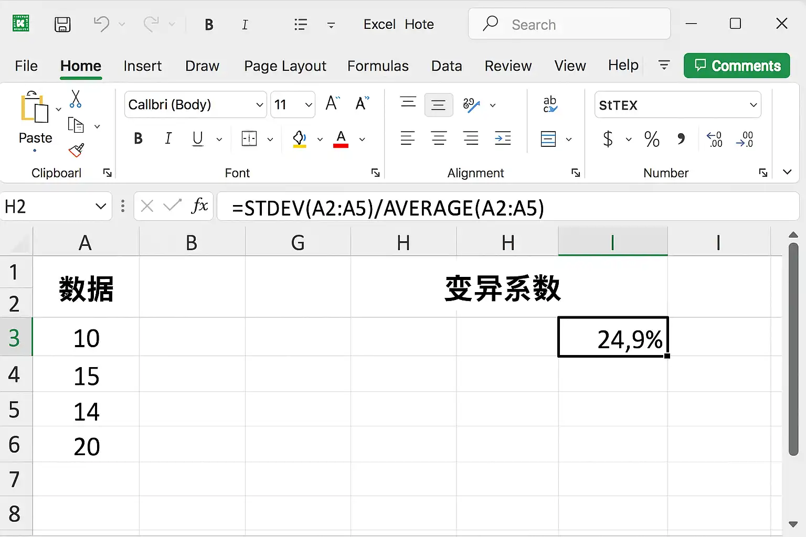Open the Font dialog launcher

pyautogui.click(x=376, y=173)
